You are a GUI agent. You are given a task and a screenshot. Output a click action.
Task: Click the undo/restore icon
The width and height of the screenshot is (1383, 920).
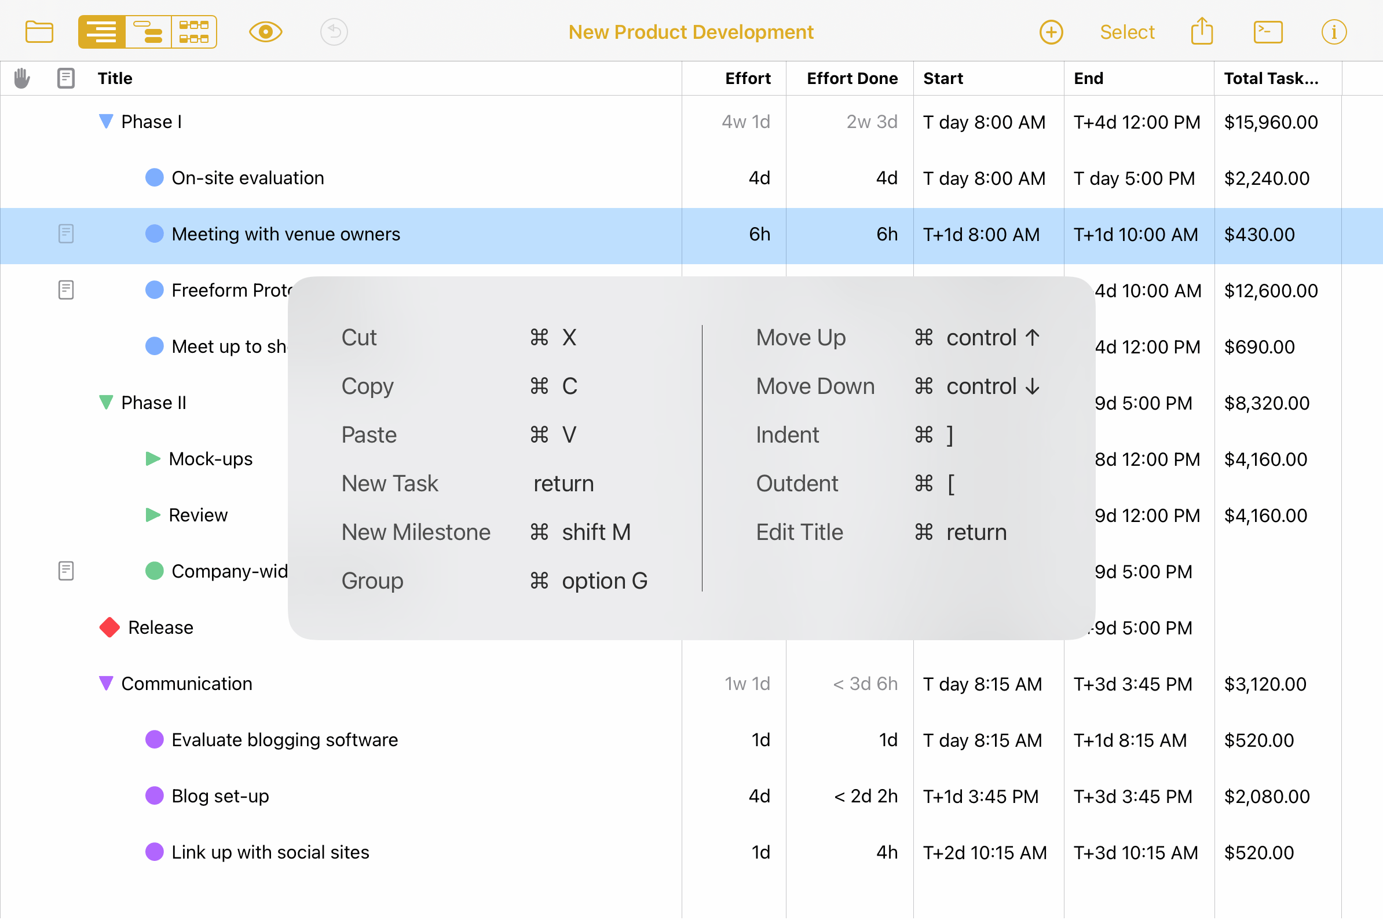335,31
